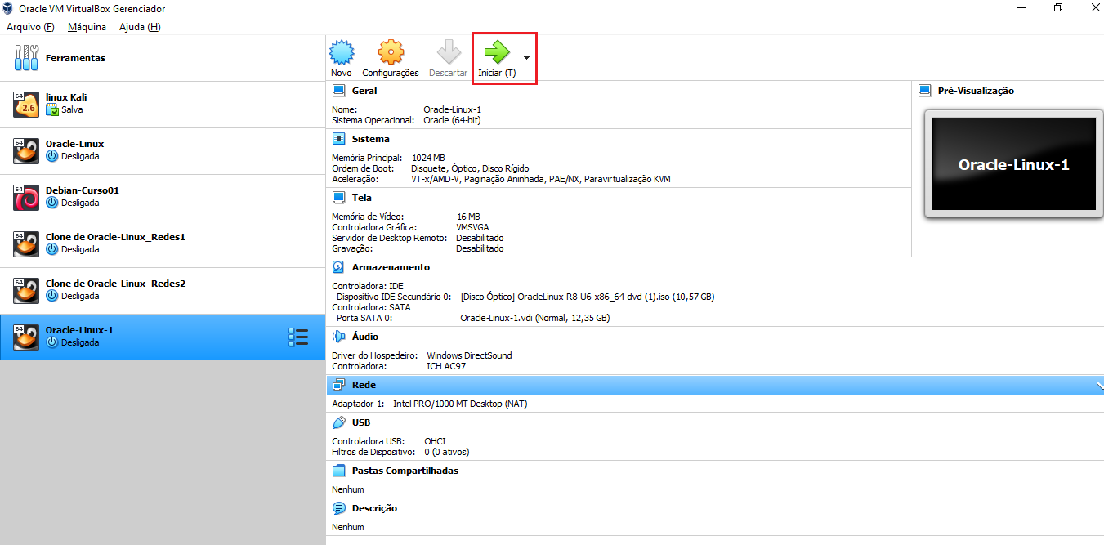1104x545 pixels.
Task: Click the Sistema section heading
Action: pyautogui.click(x=370, y=139)
